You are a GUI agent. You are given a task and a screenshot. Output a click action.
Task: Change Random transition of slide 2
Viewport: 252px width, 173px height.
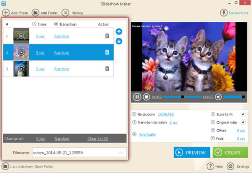62,53
